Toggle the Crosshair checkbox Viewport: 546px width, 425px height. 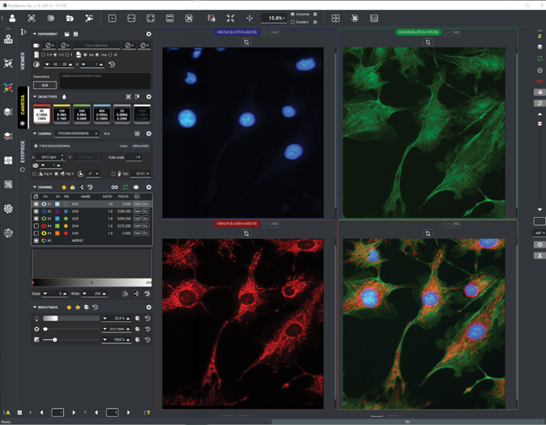tap(293, 14)
